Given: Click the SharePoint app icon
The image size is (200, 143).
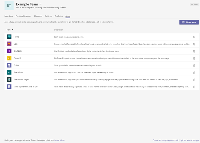Looking at the screenshot, I should pos(9,72).
